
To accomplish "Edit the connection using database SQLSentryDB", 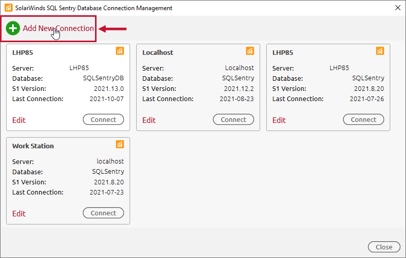I will click(x=19, y=120).
